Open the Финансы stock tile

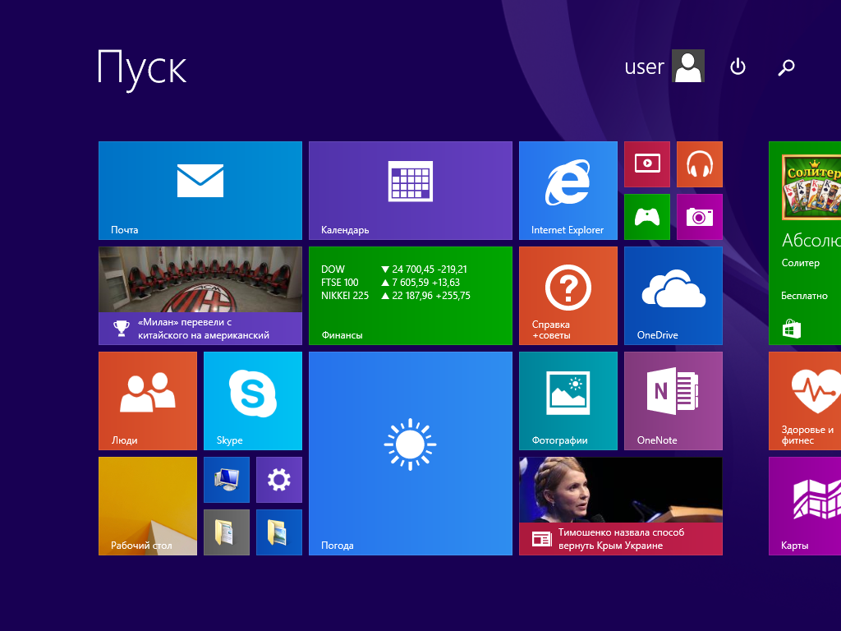point(411,296)
